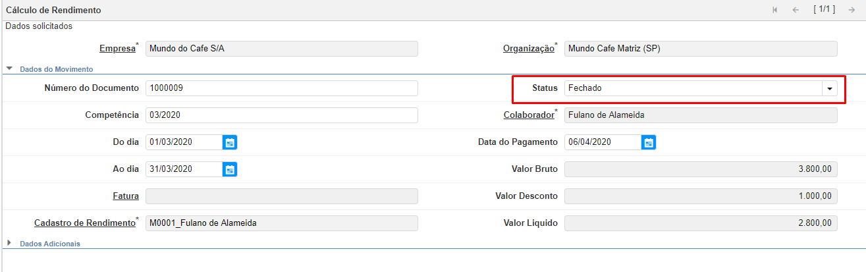Click the Cadastro de Rendimento link
Viewport: 866px width, 272px height.
pos(84,223)
